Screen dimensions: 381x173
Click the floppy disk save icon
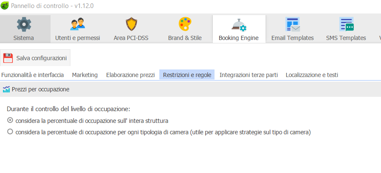8,58
